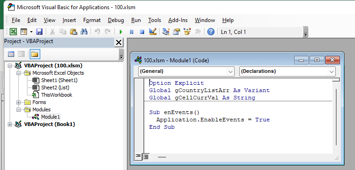
Task: Open Project pane toolbar options arrow
Action: coord(121,54)
